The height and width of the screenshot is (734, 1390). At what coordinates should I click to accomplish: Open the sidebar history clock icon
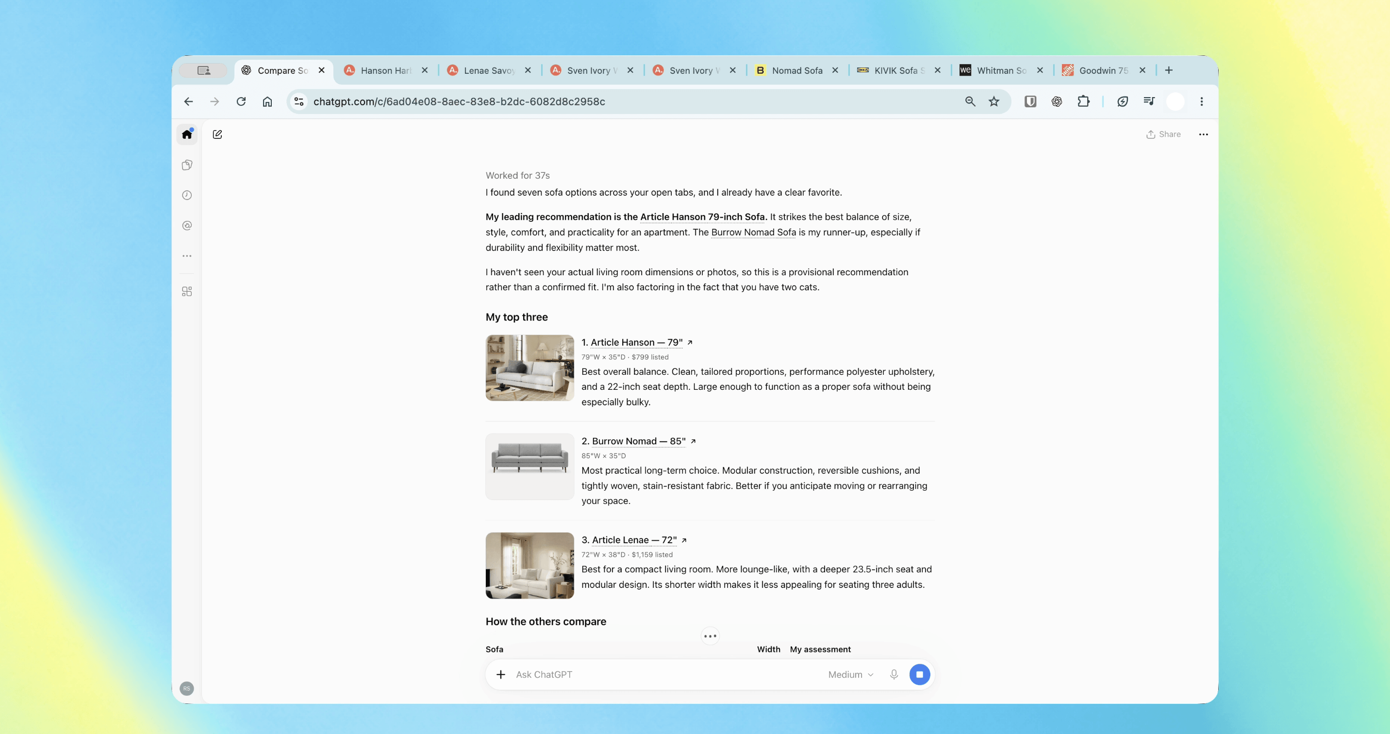click(187, 195)
